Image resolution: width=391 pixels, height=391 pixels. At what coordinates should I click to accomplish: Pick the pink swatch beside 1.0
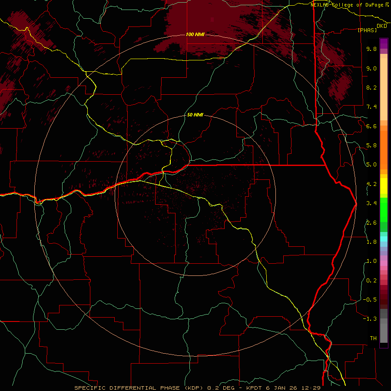click(x=384, y=263)
